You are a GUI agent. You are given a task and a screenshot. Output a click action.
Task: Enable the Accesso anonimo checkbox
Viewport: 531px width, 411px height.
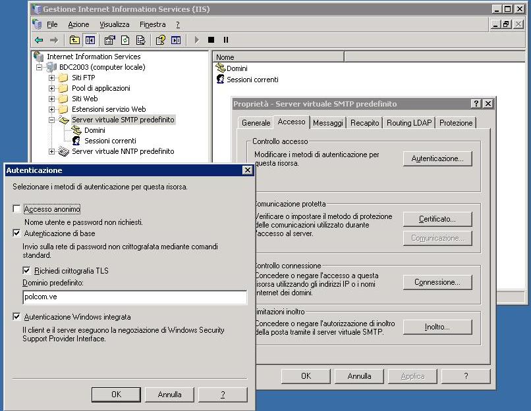[16, 208]
